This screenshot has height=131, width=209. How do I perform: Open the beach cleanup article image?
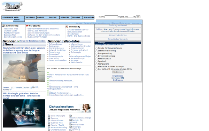pos(24,68)
